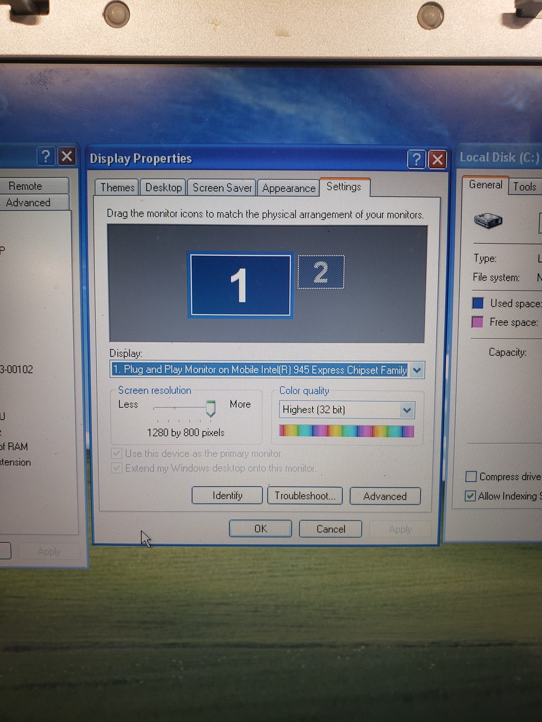Viewport: 542px width, 722px height.
Task: Cancel the Display Properties dialog
Action: click(331, 529)
